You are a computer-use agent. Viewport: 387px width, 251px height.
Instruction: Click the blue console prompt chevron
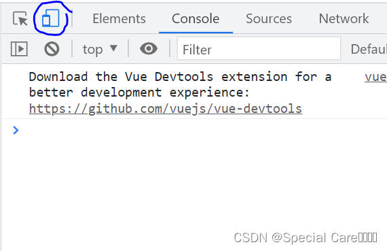pyautogui.click(x=16, y=131)
